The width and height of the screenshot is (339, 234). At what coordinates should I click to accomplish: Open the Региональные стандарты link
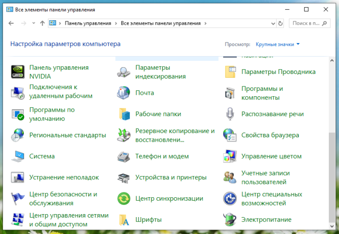pyautogui.click(x=68, y=135)
